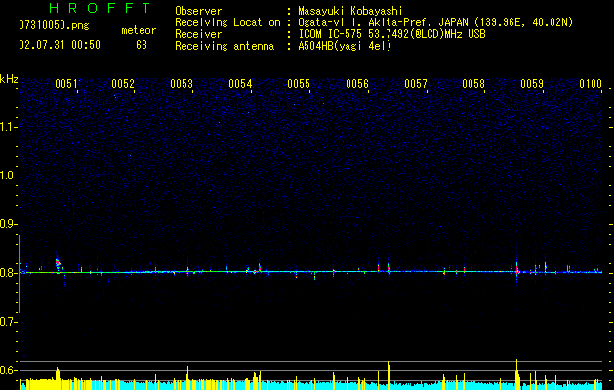The width and height of the screenshot is (614, 390).
Task: Click the 0058 time marker
Action: 473,84
